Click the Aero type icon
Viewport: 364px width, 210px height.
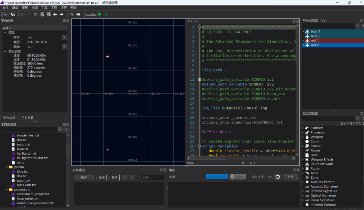[307, 173]
